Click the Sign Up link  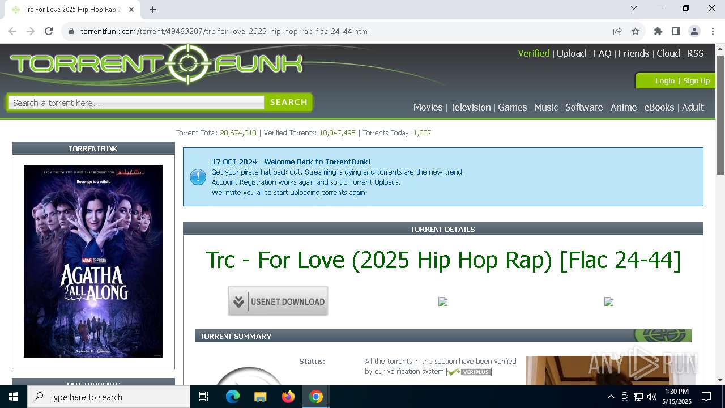click(x=696, y=80)
